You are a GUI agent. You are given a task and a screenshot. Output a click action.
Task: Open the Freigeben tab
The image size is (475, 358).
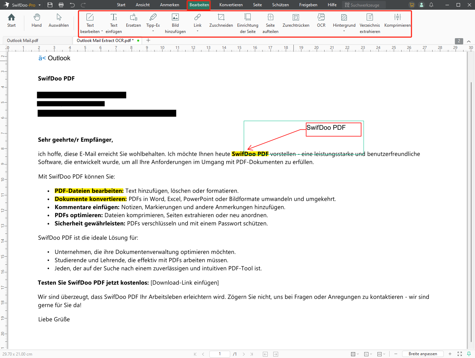(x=308, y=5)
